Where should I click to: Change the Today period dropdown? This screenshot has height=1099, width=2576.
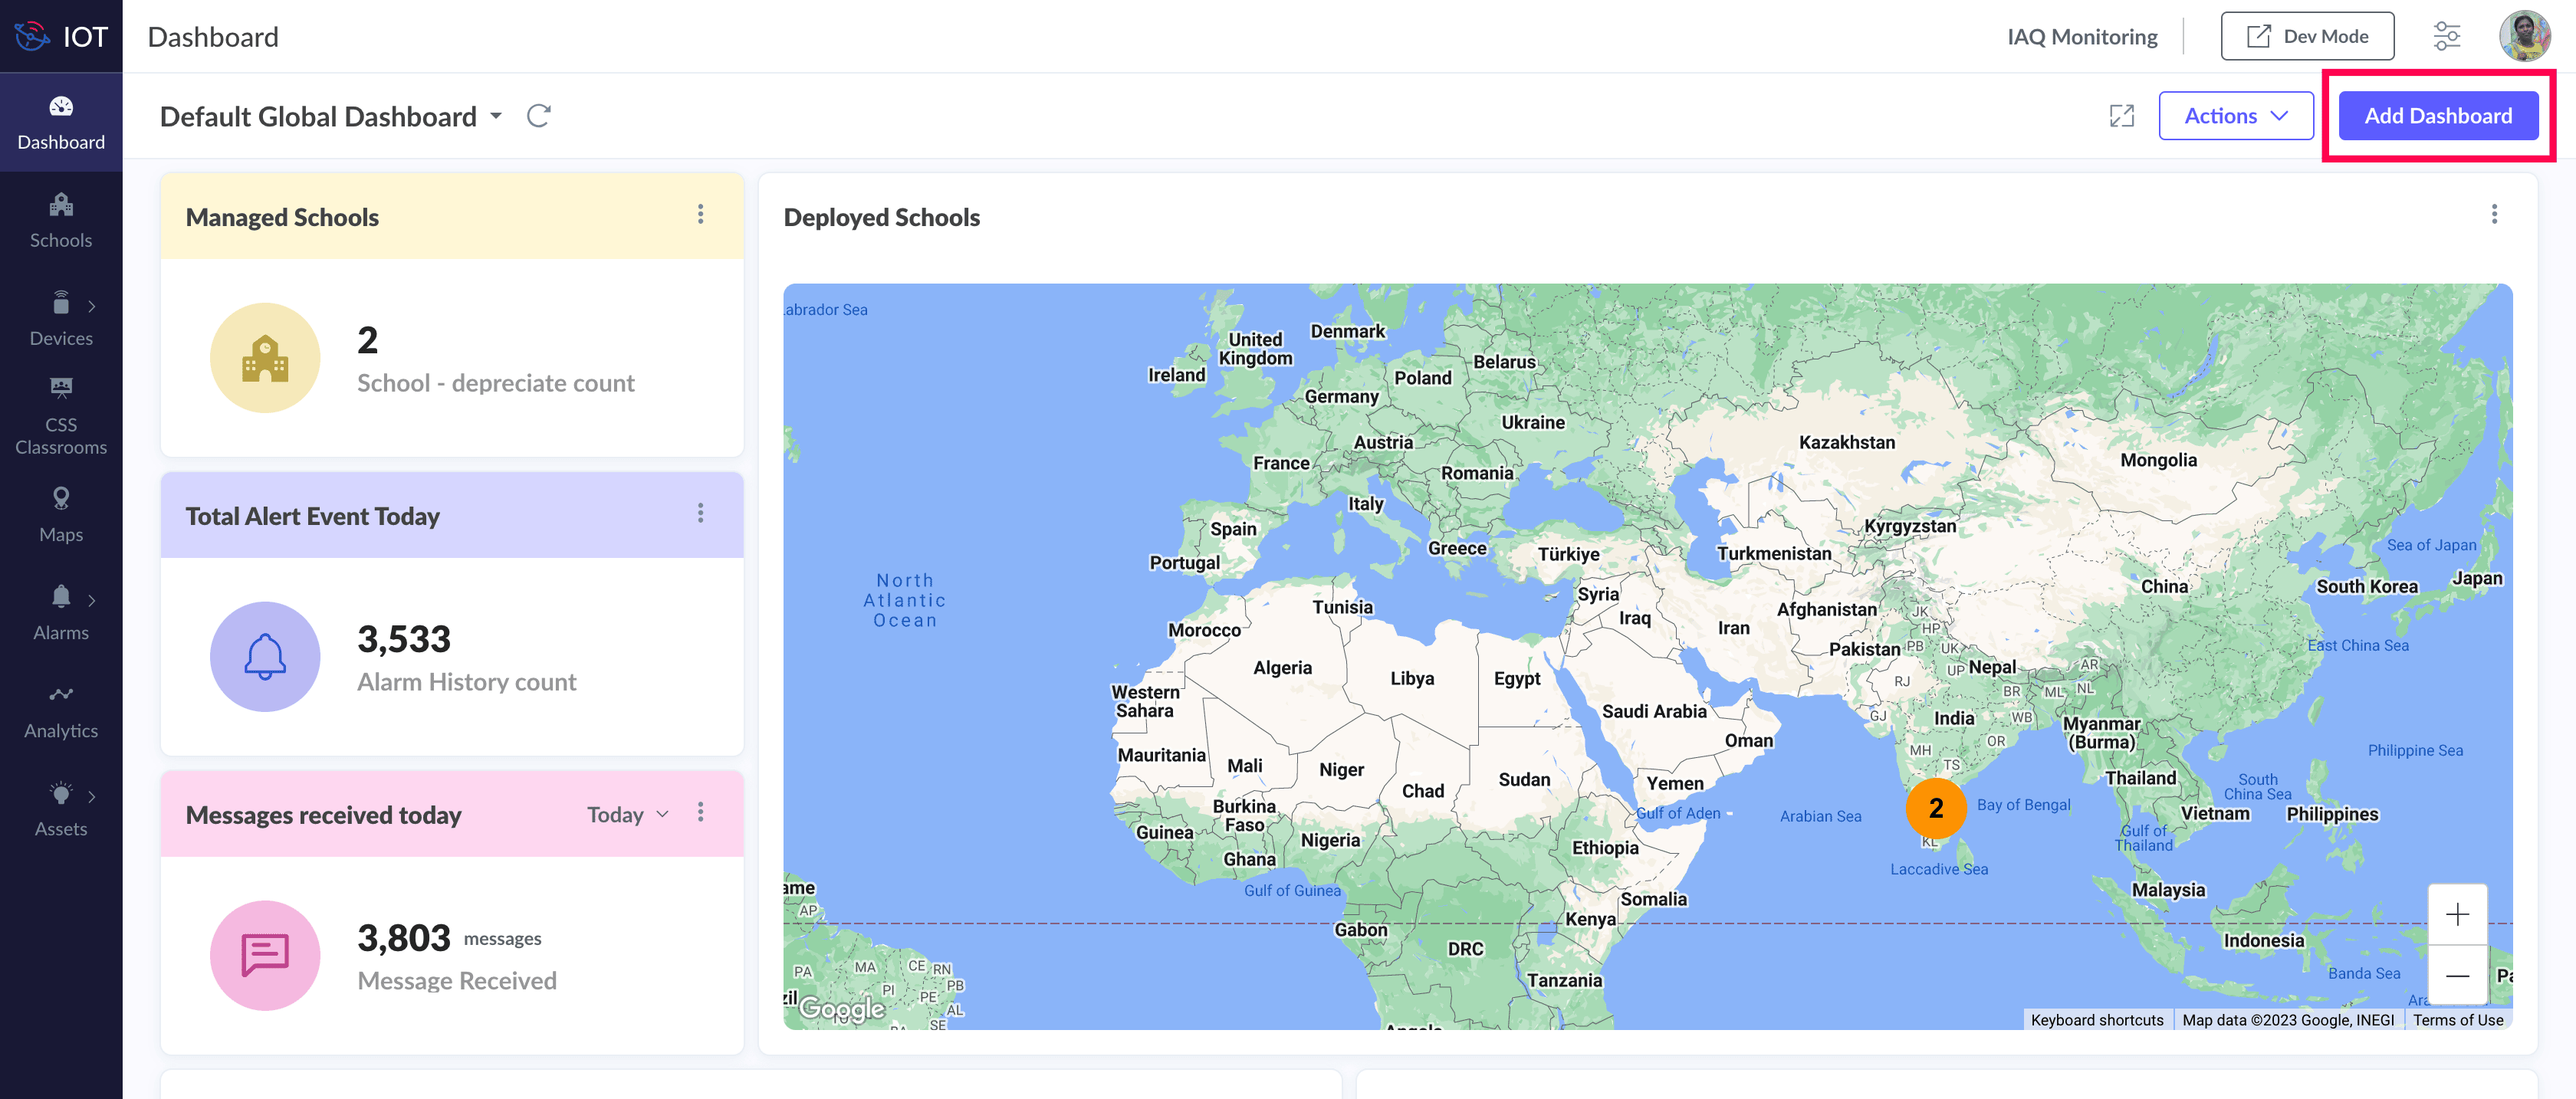tap(627, 814)
